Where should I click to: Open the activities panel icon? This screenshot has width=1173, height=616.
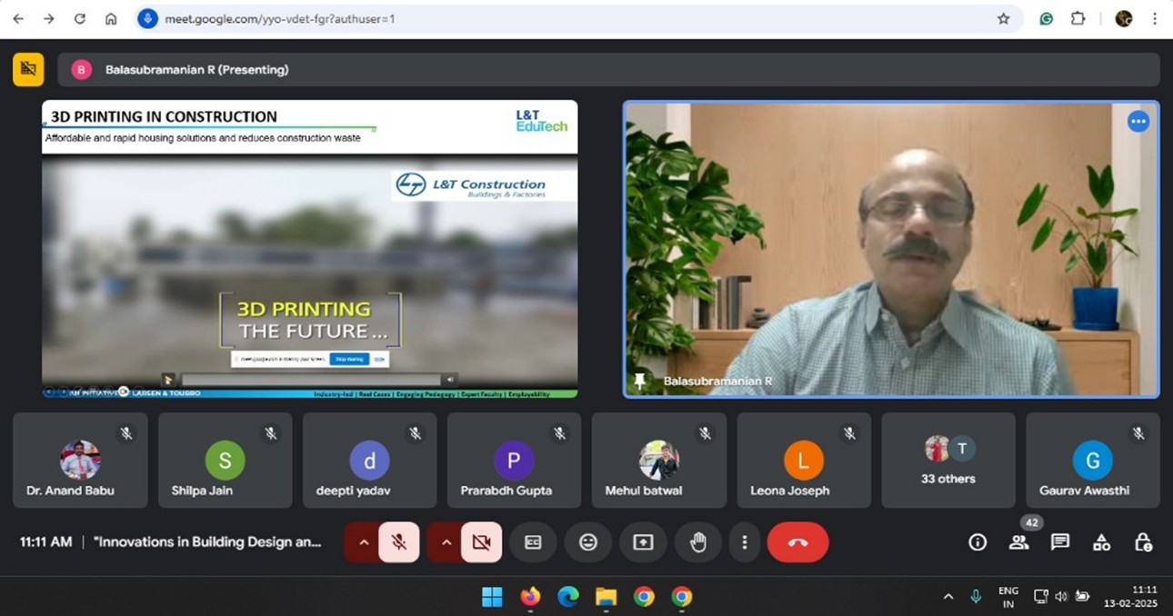point(1101,542)
